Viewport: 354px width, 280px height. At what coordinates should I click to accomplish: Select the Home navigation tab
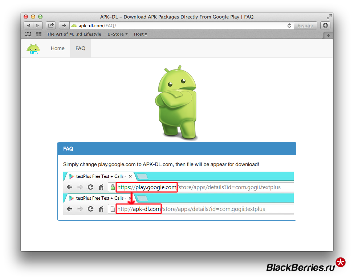click(58, 48)
